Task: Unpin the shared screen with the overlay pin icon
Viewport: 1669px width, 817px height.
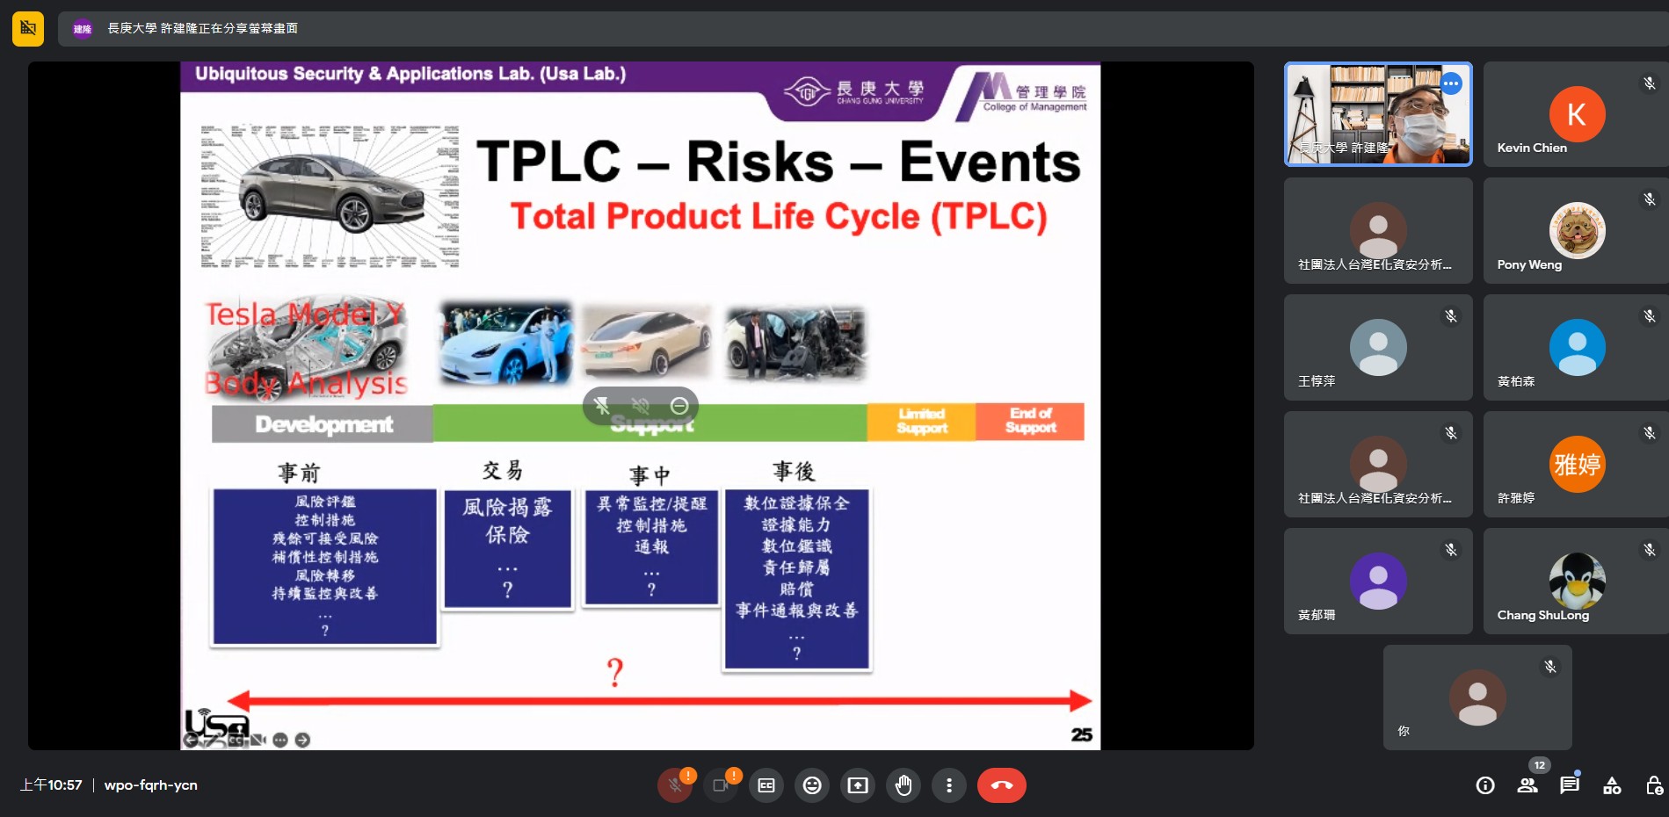Action: [x=601, y=406]
